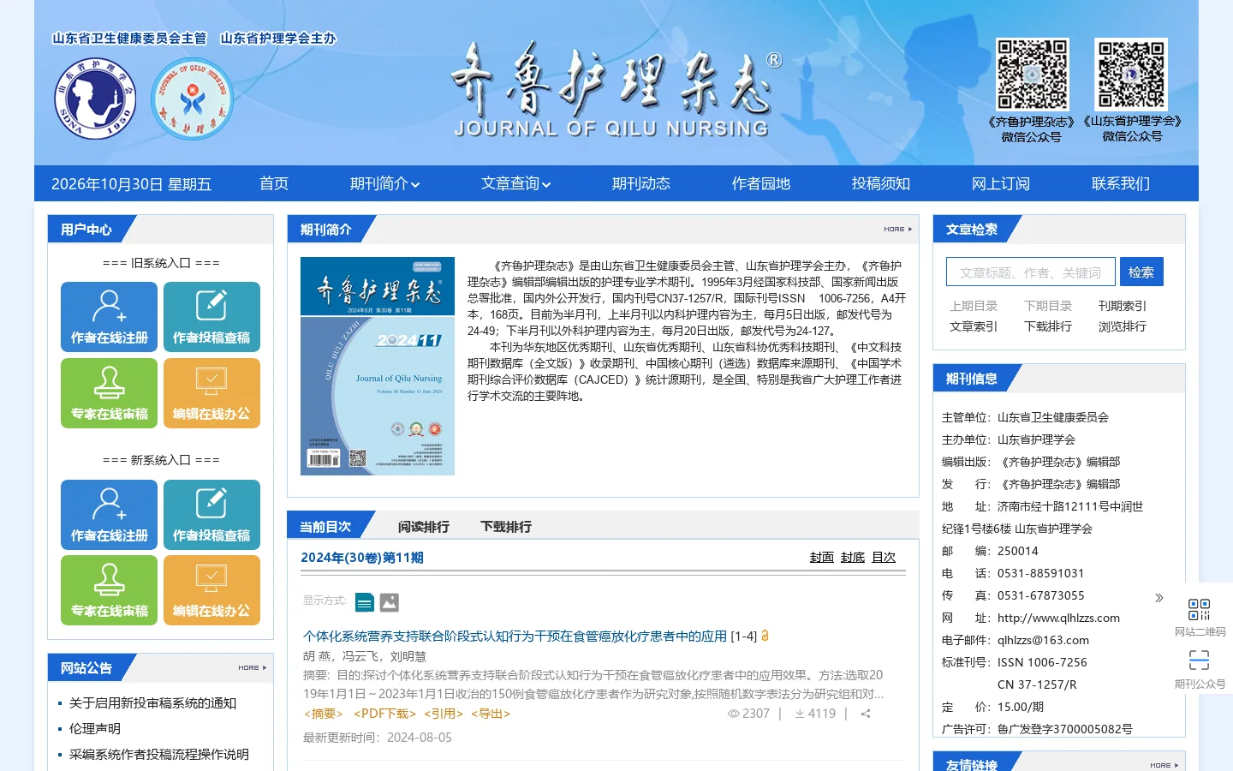Open notice 采编系统作者投稿流程操作说明
The height and width of the screenshot is (771, 1233).
click(x=159, y=755)
